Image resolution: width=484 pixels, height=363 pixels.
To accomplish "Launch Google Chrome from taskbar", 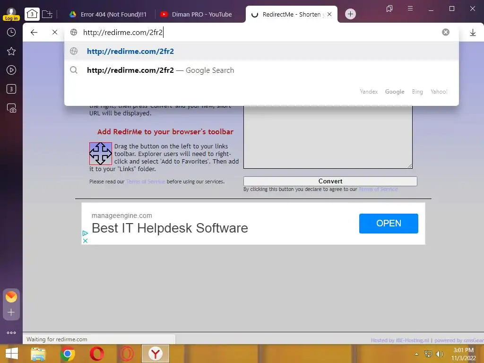I will pyautogui.click(x=68, y=354).
